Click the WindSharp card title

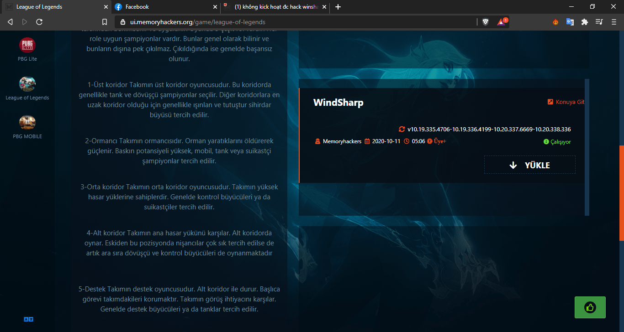[x=338, y=103]
